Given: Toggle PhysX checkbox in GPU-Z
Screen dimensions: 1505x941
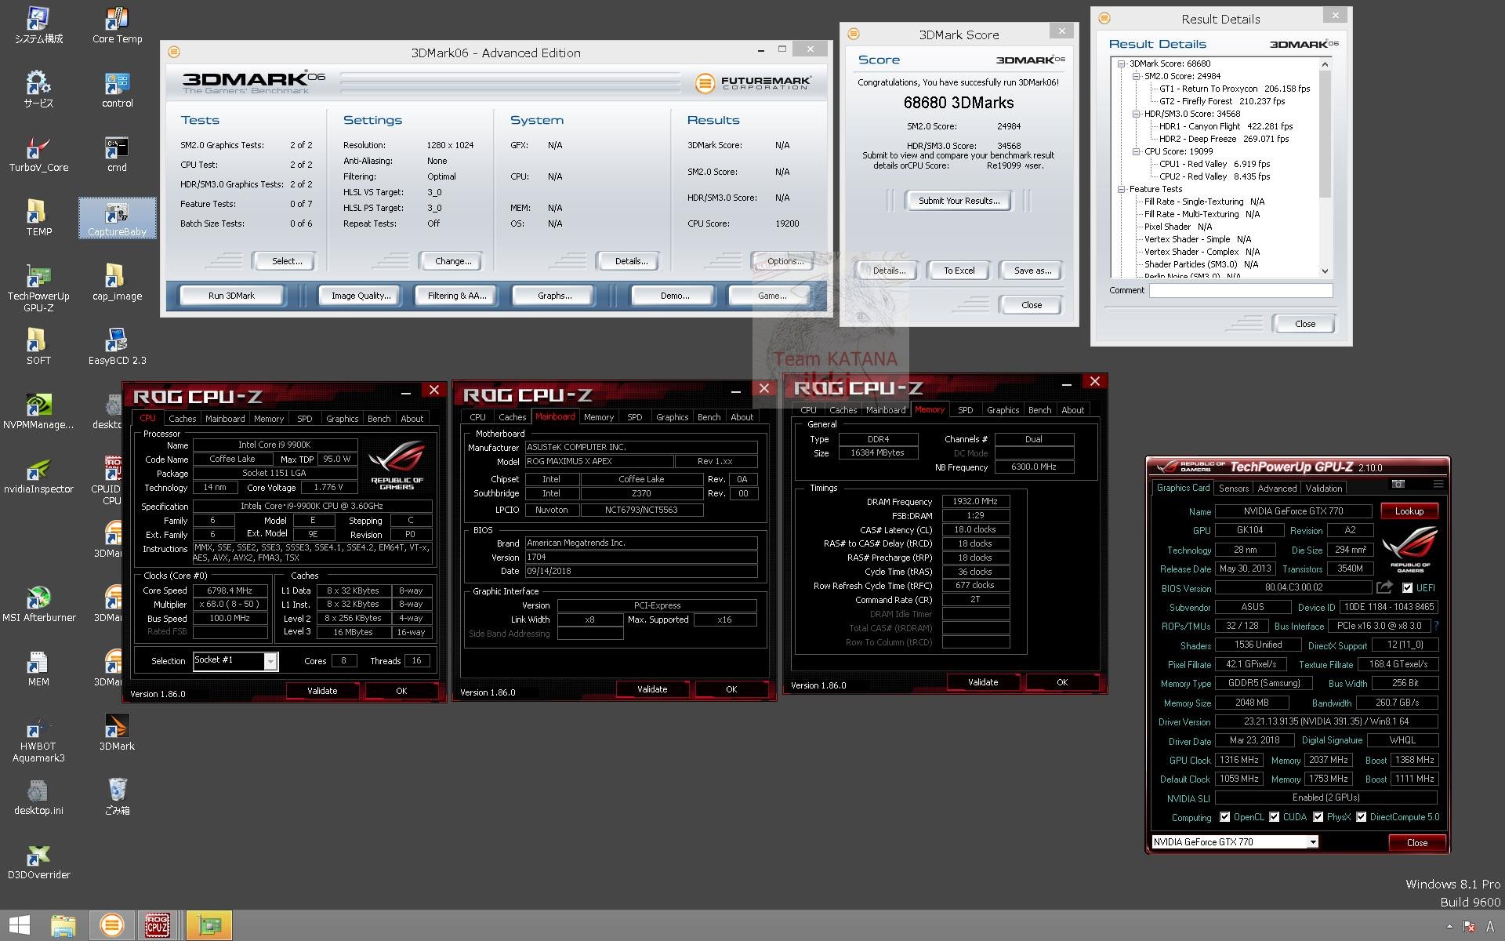Looking at the screenshot, I should click(x=1318, y=817).
